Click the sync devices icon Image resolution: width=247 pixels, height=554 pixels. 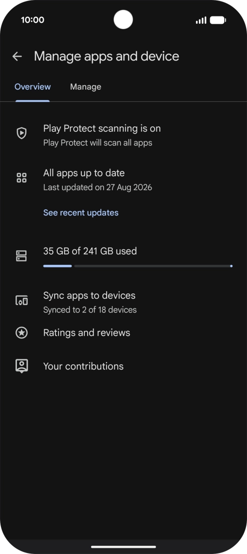coord(22,301)
